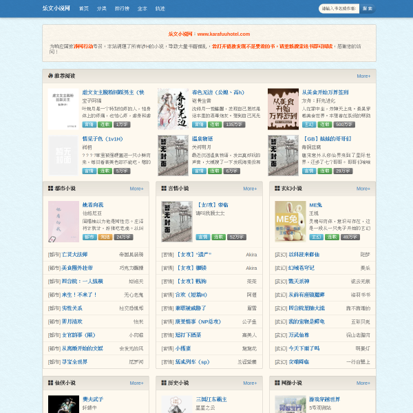Open 今天下雨了吗 list entry
413x413 pixels.
[304, 348]
